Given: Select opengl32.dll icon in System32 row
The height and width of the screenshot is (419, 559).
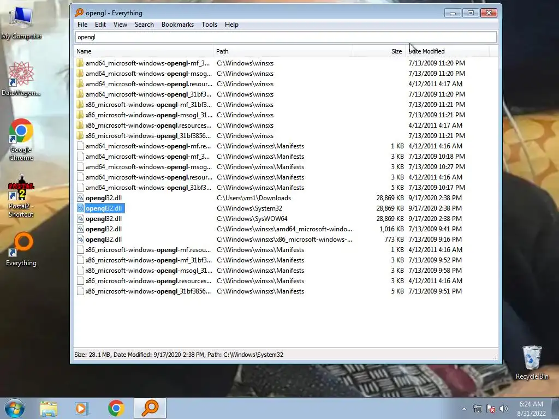Looking at the screenshot, I should tap(81, 208).
